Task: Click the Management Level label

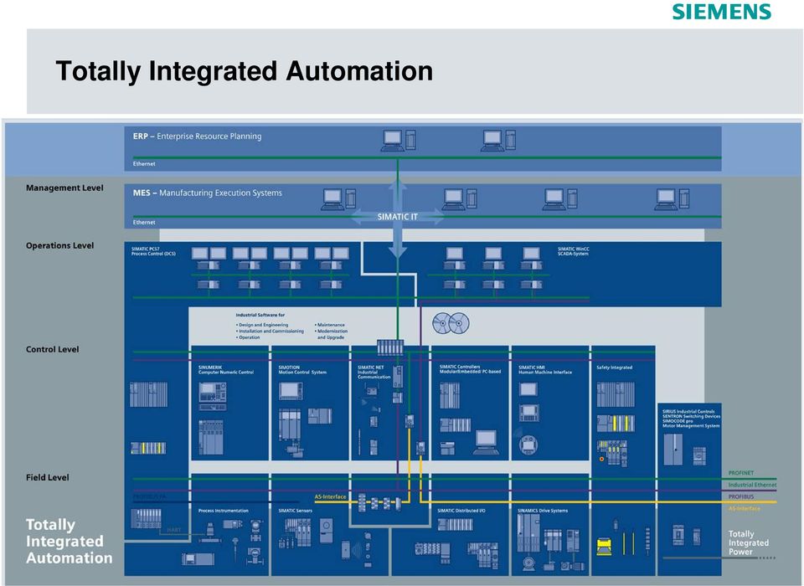Action: [x=64, y=188]
